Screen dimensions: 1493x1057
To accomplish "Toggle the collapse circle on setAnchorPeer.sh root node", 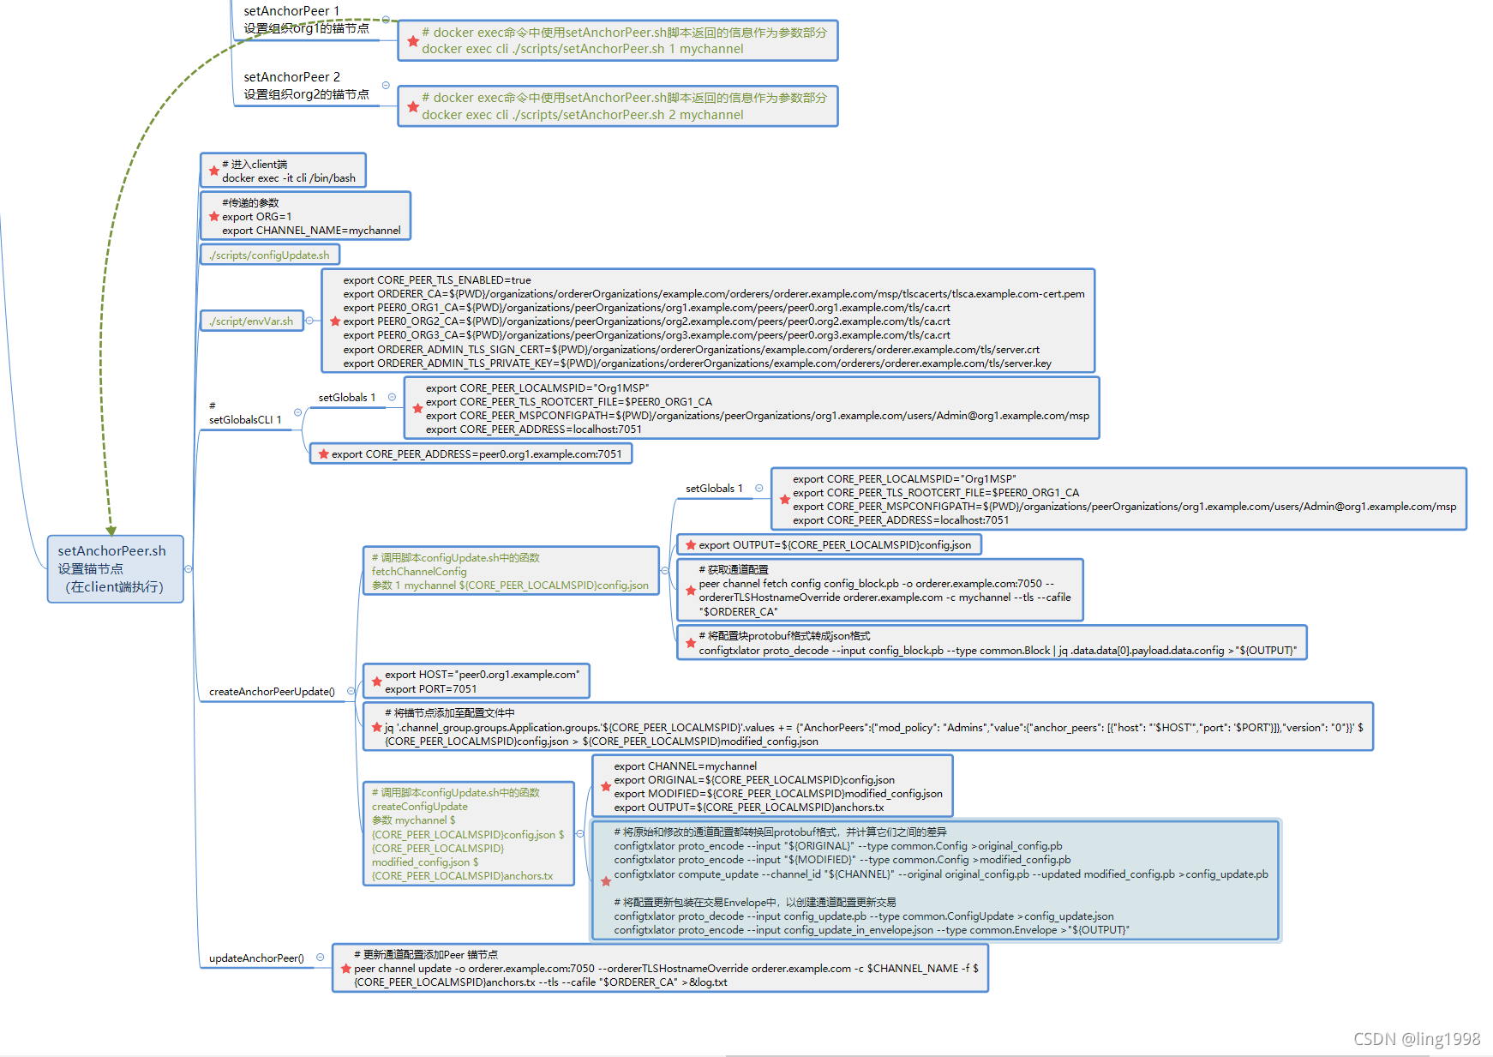I will coord(190,569).
